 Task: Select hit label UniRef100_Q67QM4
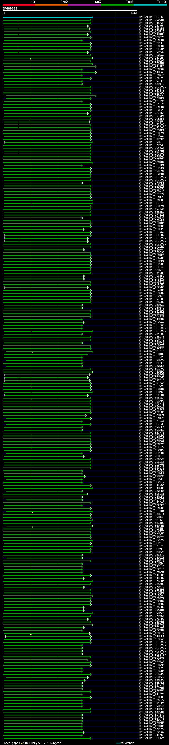pyautogui.click(x=152, y=58)
